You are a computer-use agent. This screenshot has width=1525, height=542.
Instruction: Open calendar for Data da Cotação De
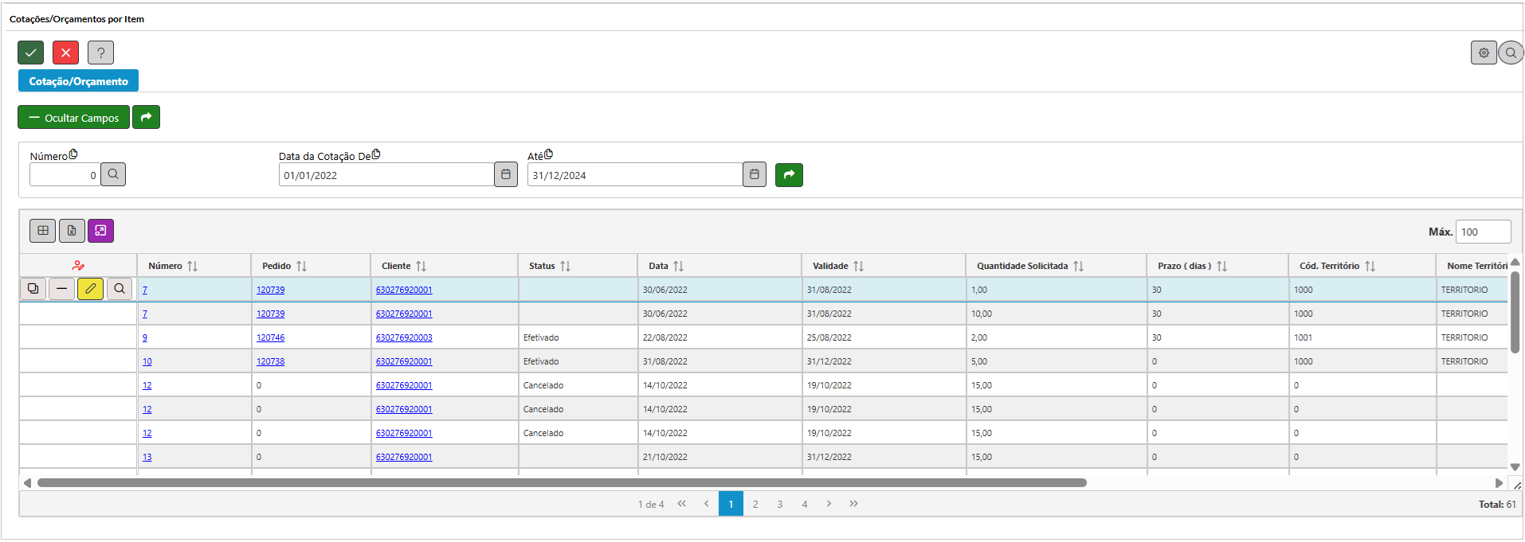pyautogui.click(x=505, y=174)
